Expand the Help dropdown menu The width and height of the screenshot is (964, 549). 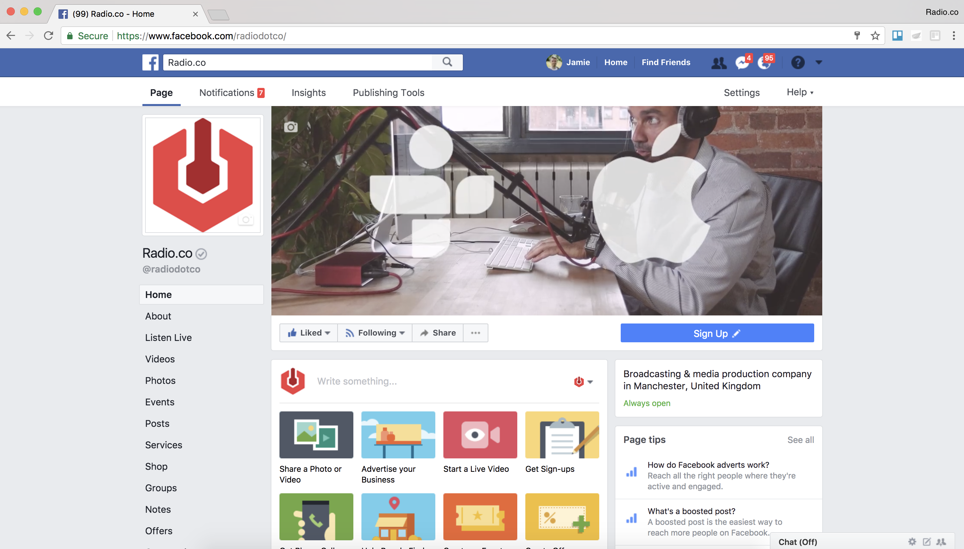(x=799, y=93)
